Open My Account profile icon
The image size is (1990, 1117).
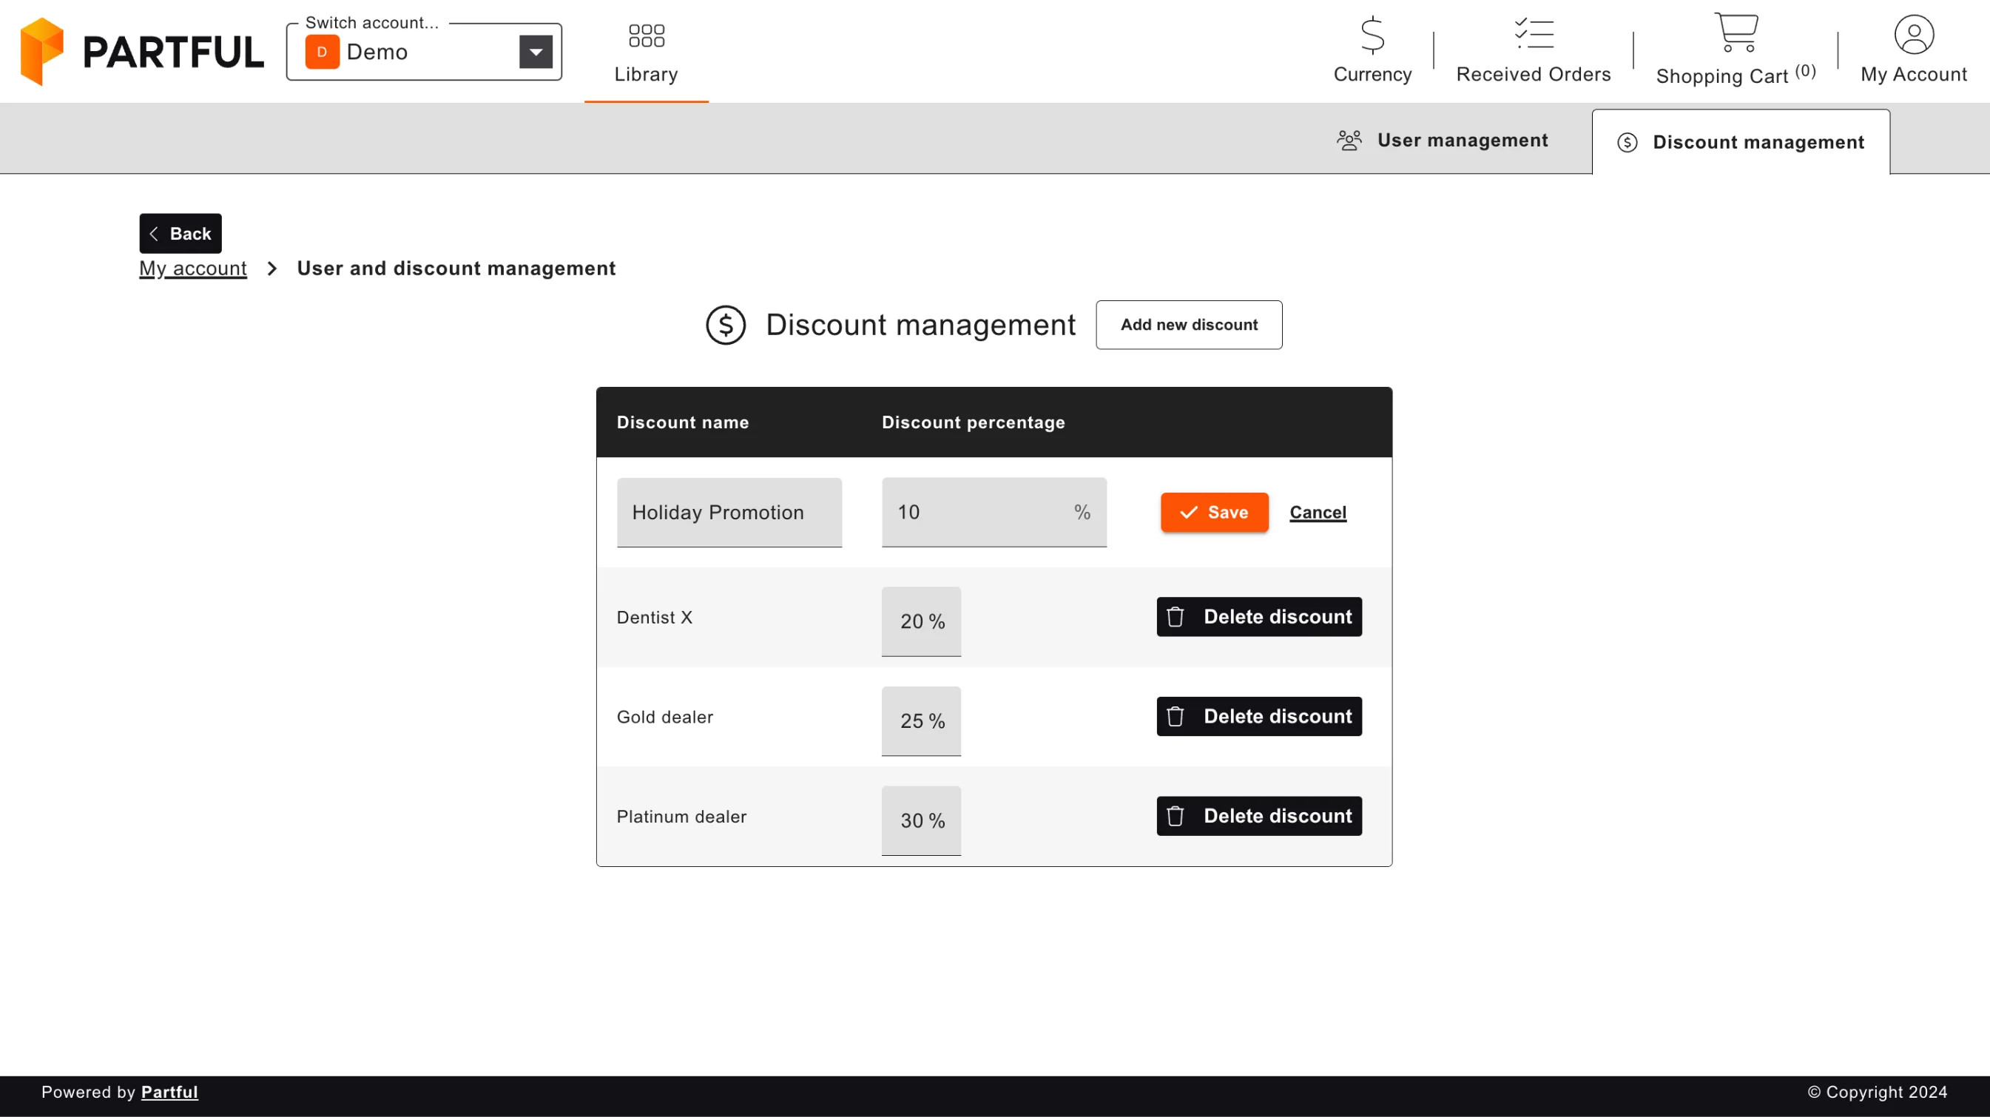[1914, 35]
